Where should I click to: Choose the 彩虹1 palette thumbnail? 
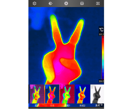tap(67, 94)
